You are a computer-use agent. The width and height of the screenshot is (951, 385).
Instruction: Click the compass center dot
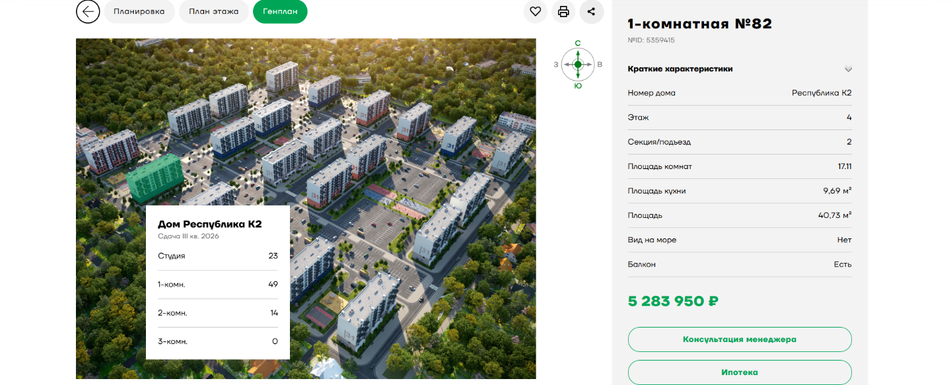pyautogui.click(x=578, y=64)
